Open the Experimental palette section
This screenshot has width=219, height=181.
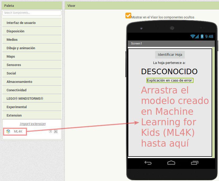coord(32,107)
